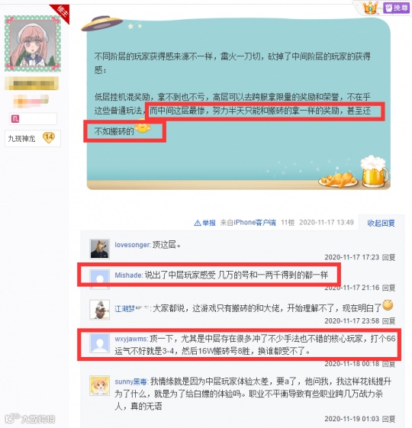
Task: Open Mishade's username link
Action: (x=128, y=275)
